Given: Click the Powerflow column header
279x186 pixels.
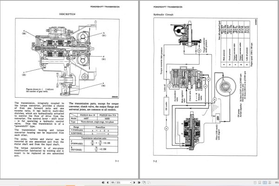Looking at the screenshot, I should (x=100, y=127).
